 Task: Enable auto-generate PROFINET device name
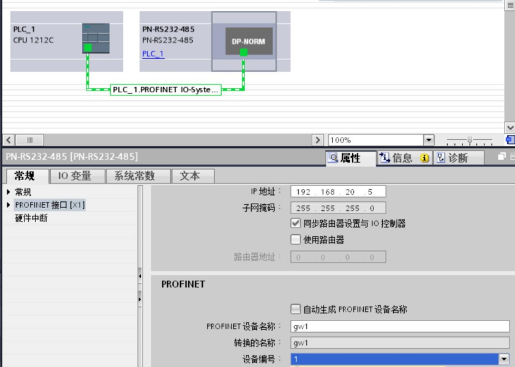[296, 310]
